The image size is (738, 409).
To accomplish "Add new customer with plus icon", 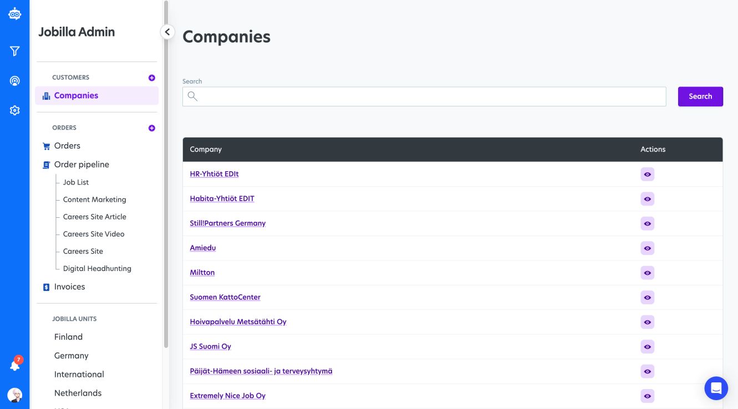I will point(152,78).
